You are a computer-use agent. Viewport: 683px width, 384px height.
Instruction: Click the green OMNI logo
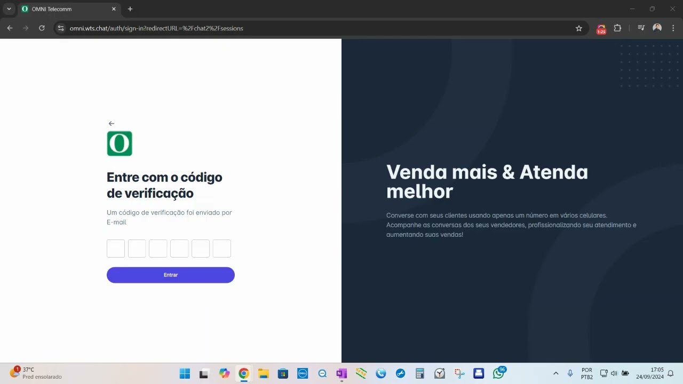pyautogui.click(x=120, y=143)
